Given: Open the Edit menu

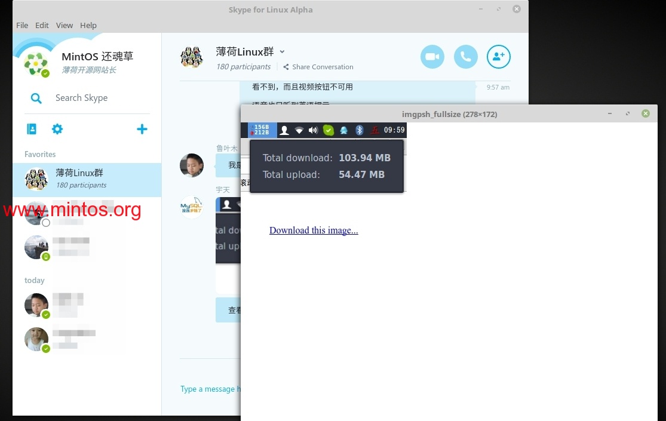Looking at the screenshot, I should click(42, 26).
